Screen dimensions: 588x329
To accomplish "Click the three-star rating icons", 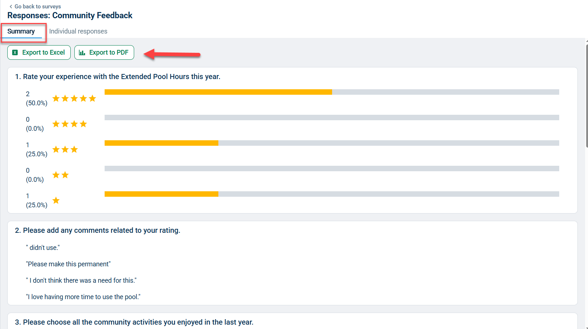I will coord(65,149).
